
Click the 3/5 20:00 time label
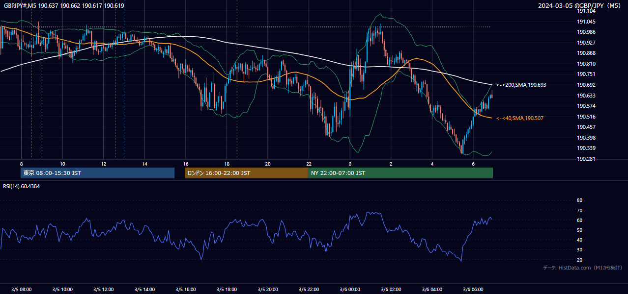click(x=268, y=289)
